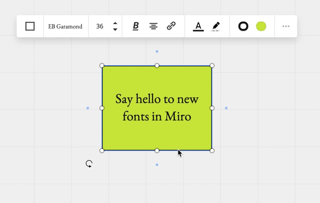Viewport: 320px width, 203px height.
Task: Open the border style ring icon
Action: coord(243,27)
